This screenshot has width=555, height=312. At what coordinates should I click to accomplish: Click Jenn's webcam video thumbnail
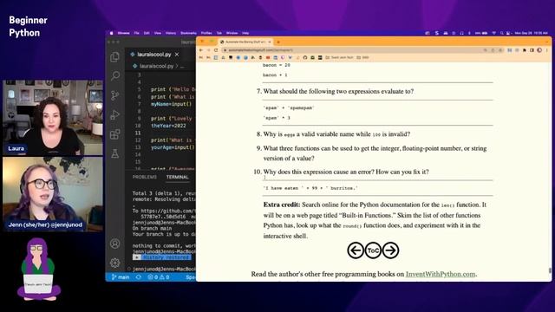pos(53,194)
